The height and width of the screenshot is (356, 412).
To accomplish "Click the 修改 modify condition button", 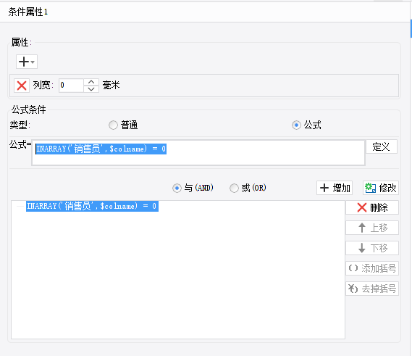I will coord(381,188).
